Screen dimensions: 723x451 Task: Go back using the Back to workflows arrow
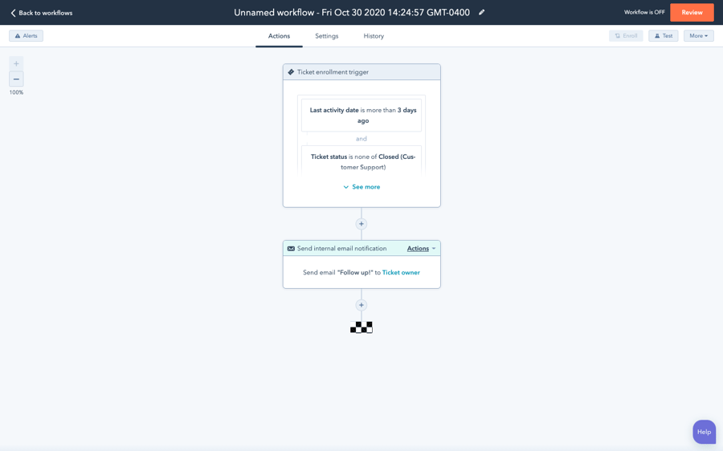(42, 13)
